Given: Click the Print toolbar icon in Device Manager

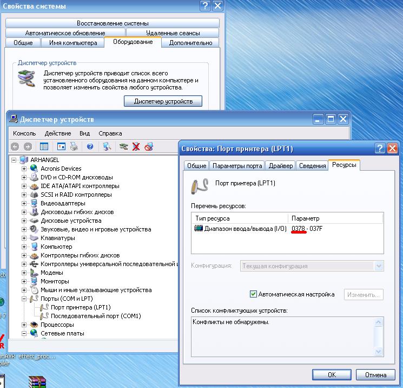Looking at the screenshot, I should (74, 146).
